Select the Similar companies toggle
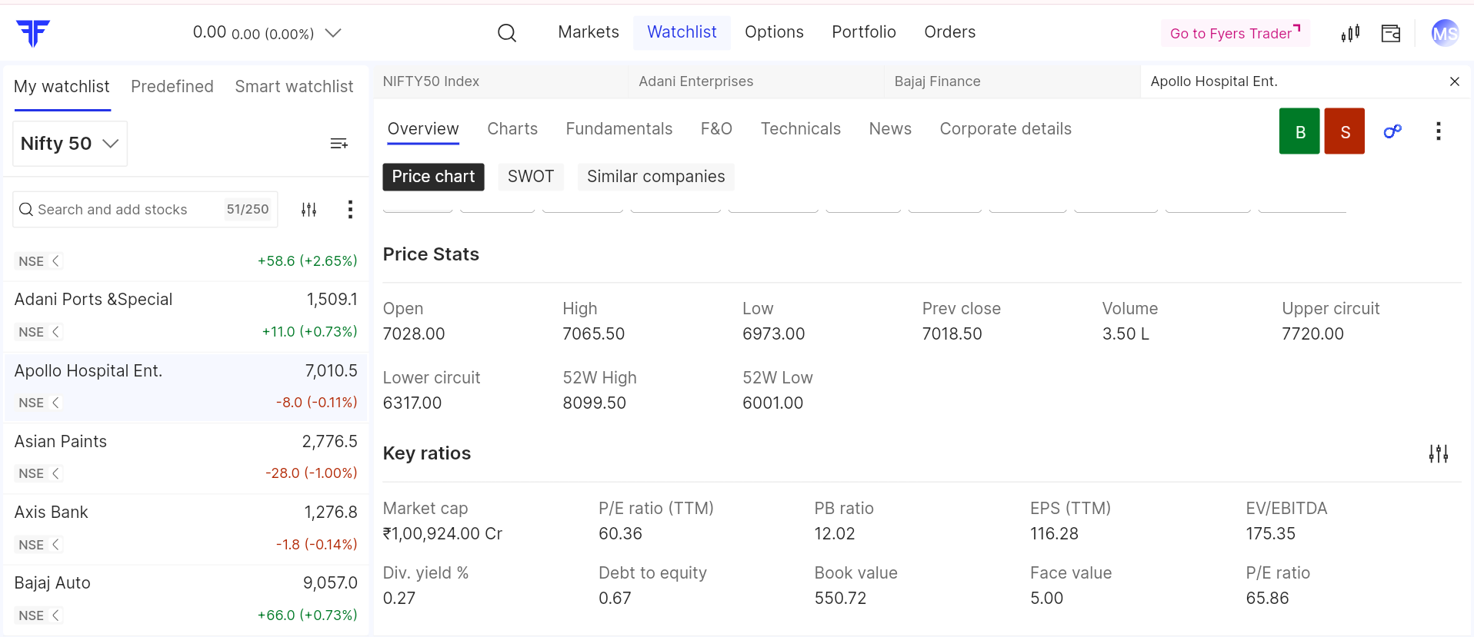Viewport: 1474px width, 637px height. [x=655, y=177]
